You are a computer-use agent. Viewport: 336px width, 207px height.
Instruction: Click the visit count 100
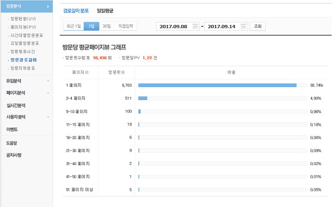(128, 112)
